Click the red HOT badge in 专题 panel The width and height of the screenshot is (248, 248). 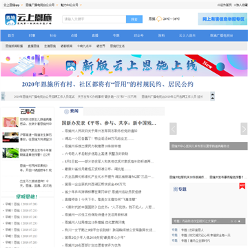(242, 186)
